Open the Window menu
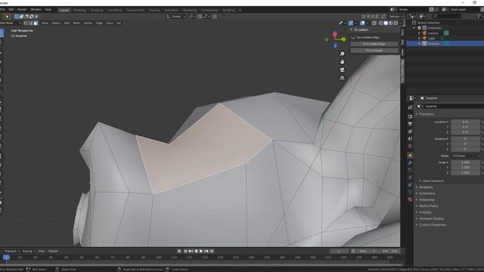This screenshot has width=484, height=272. pos(36,10)
